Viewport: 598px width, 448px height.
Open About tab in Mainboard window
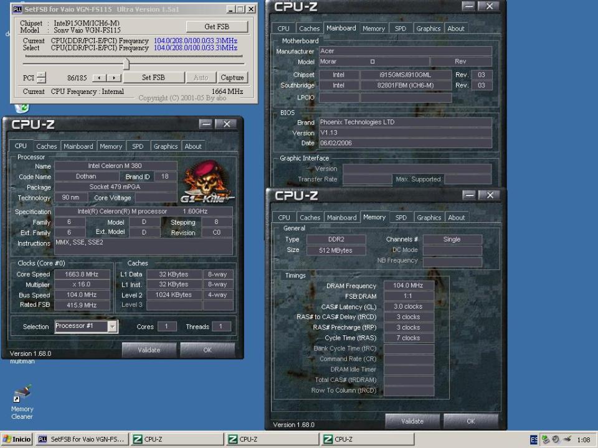click(456, 29)
